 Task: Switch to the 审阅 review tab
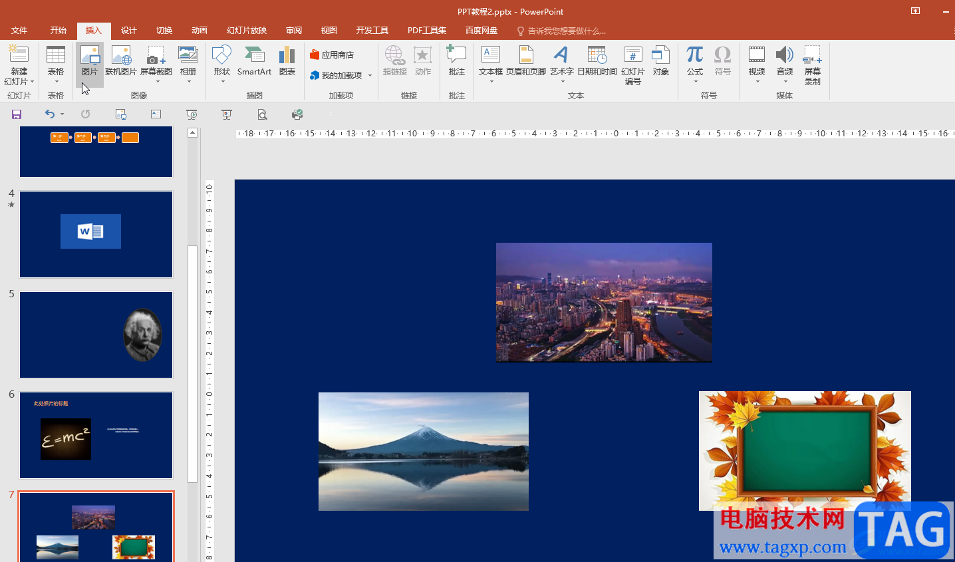[294, 31]
